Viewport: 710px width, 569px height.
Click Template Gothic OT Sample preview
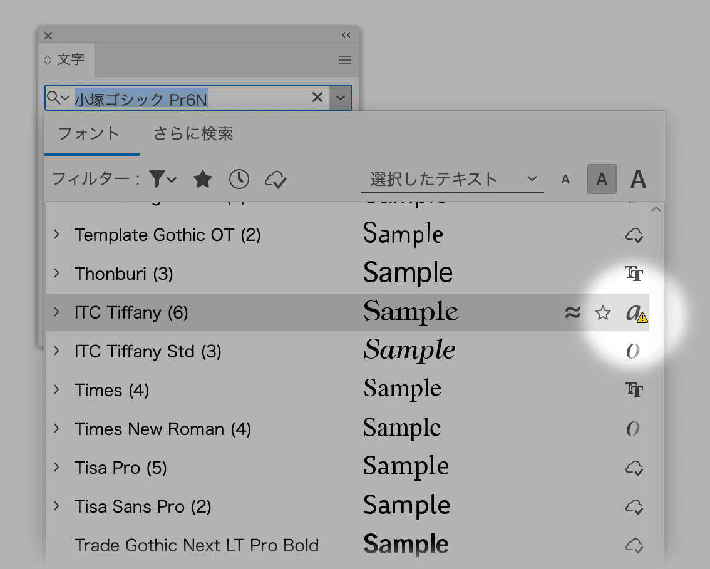click(403, 234)
